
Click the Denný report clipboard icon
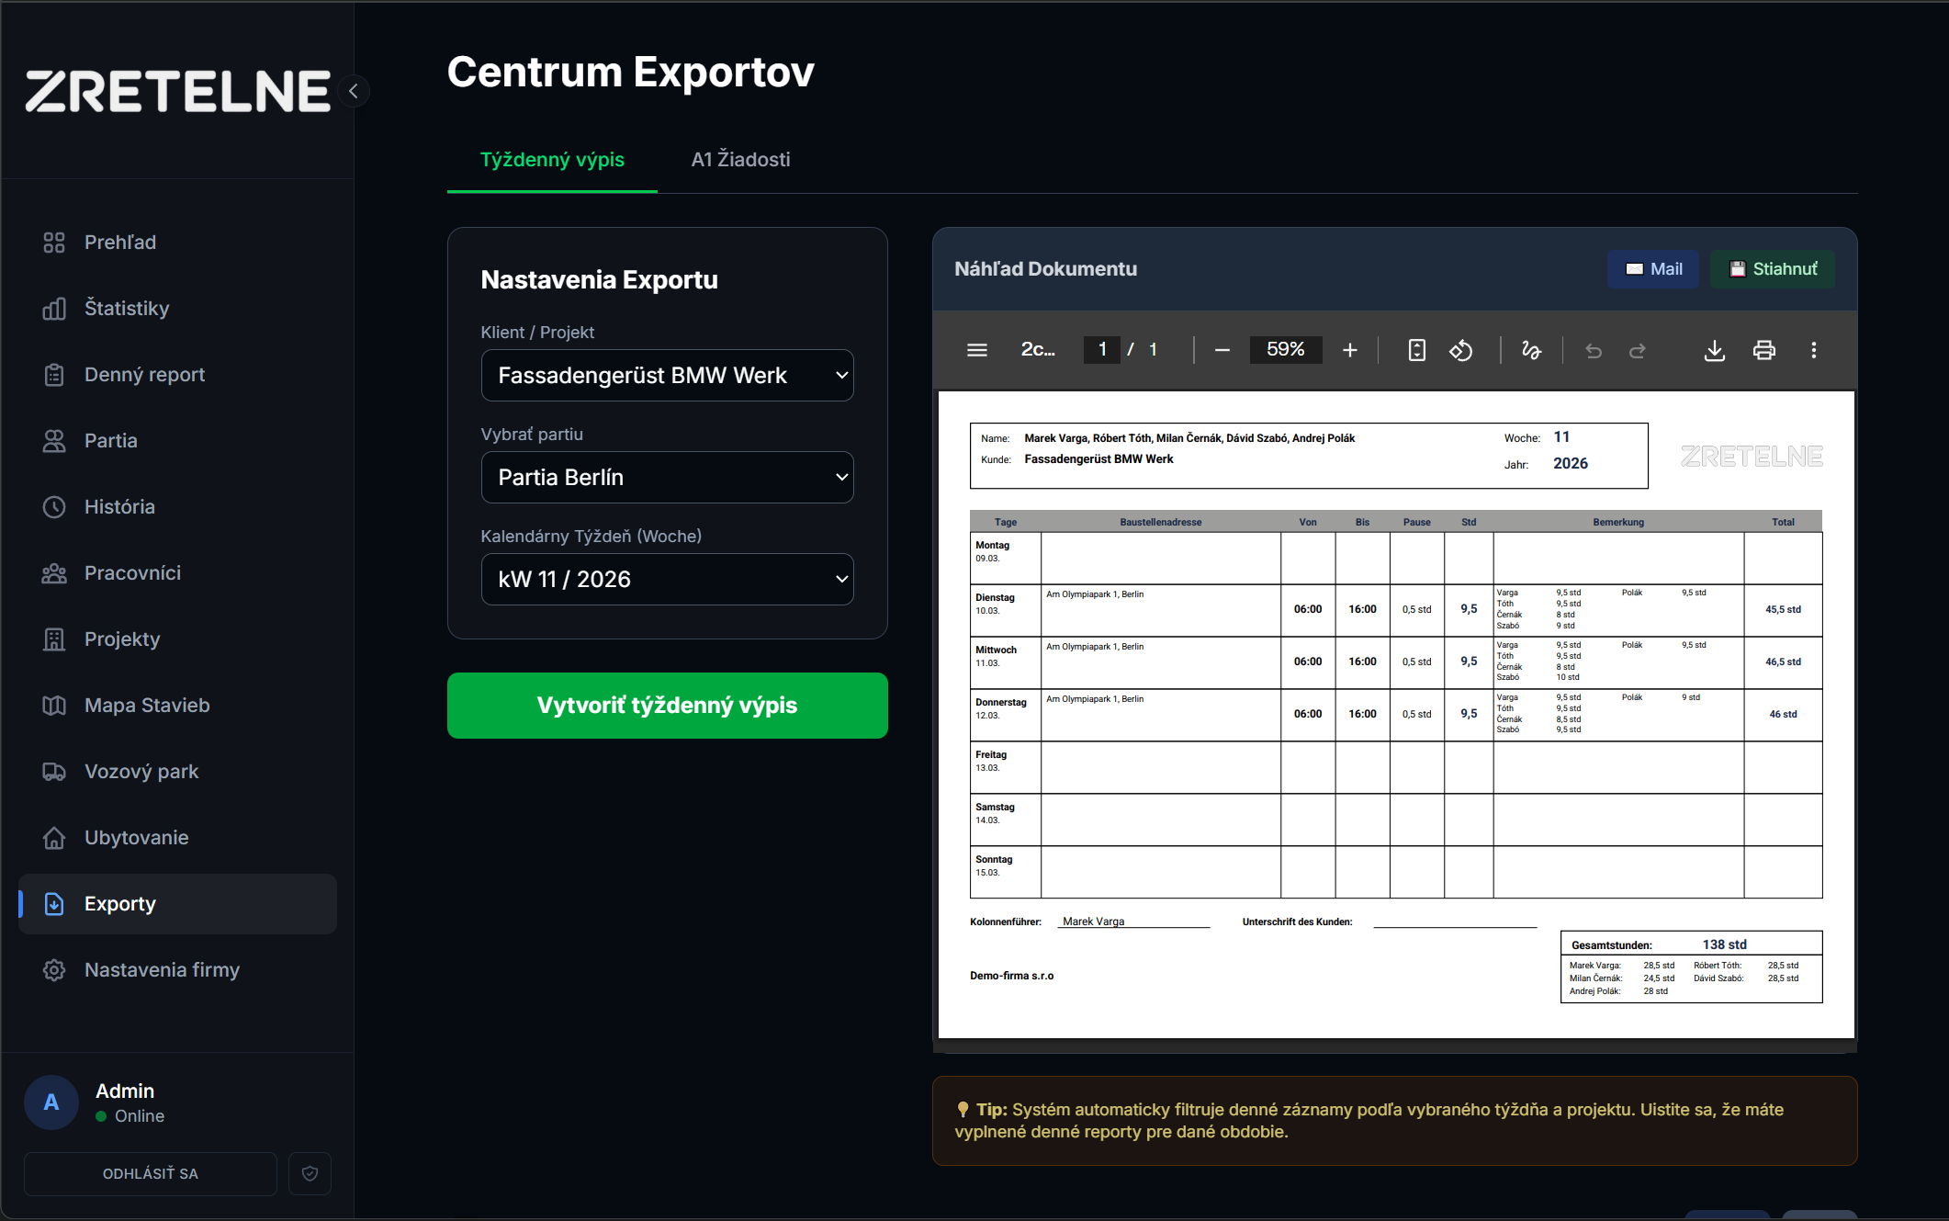coord(54,375)
